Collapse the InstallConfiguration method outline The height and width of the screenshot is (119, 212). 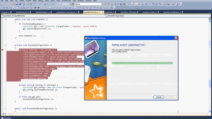pyautogui.click(x=5, y=45)
